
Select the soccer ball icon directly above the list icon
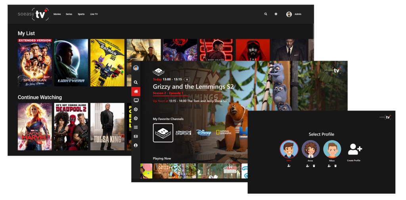(x=136, y=118)
